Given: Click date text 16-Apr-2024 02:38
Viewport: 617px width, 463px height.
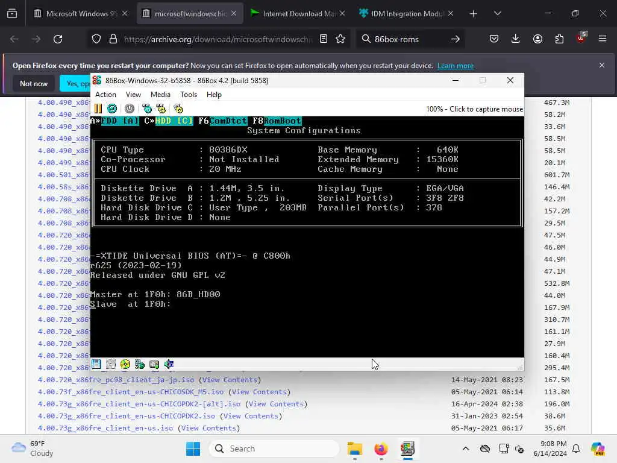Looking at the screenshot, I should point(487,404).
